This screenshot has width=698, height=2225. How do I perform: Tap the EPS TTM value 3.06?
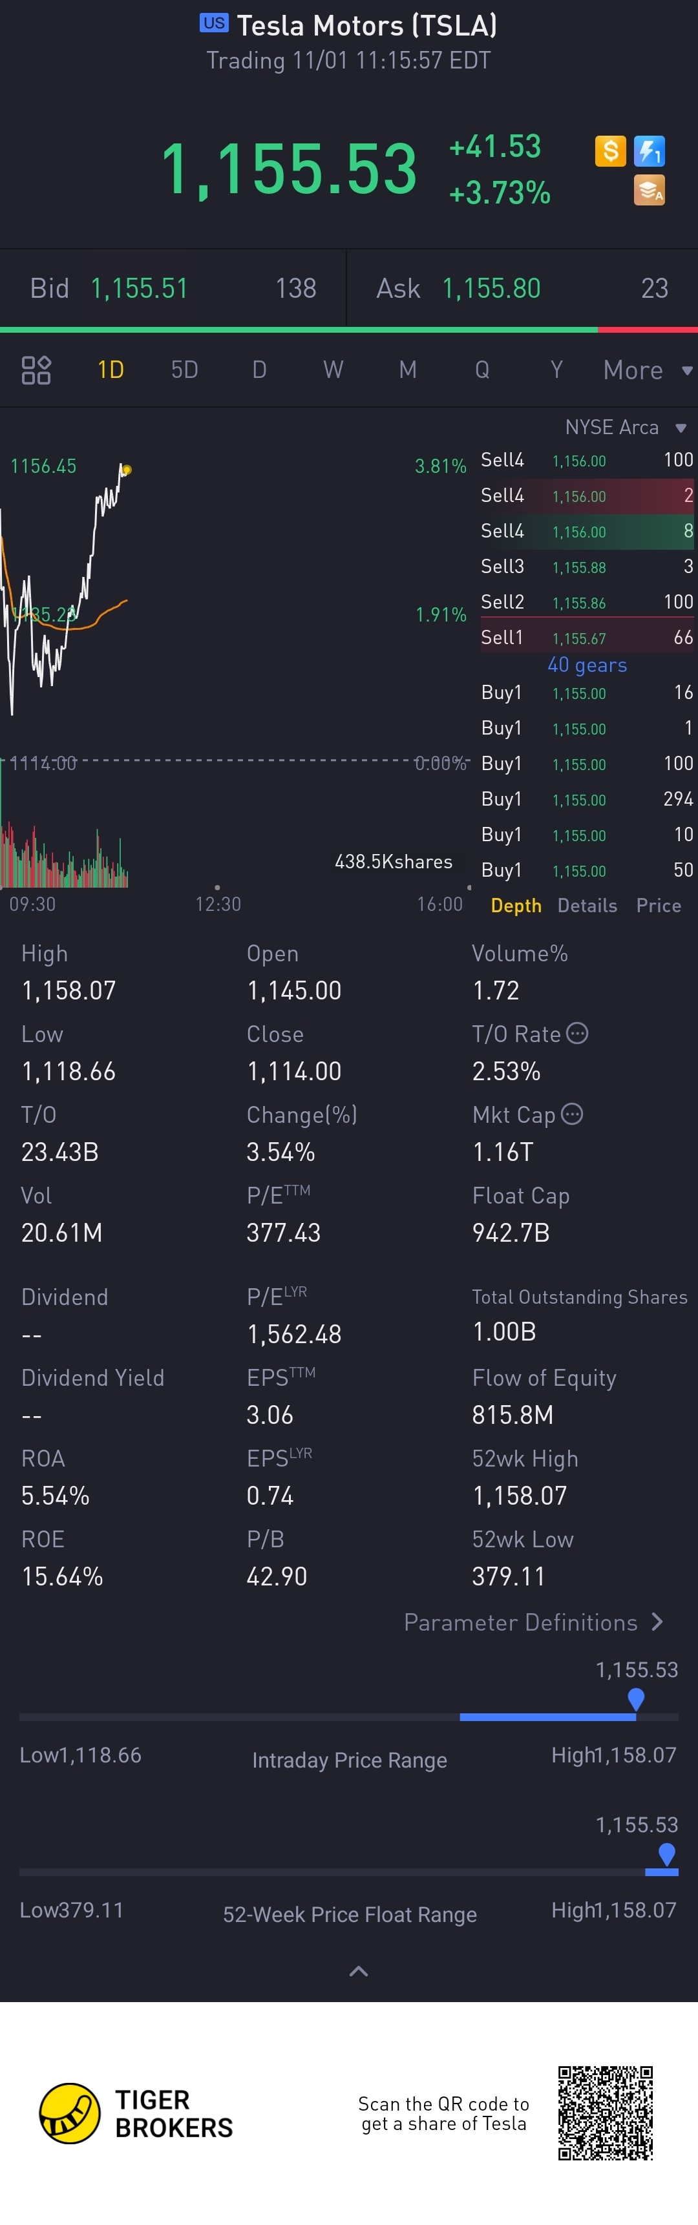click(x=270, y=1415)
